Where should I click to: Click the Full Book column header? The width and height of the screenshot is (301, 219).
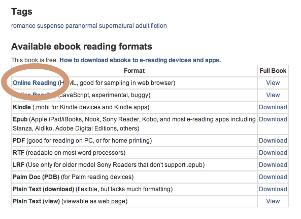[x=273, y=71]
